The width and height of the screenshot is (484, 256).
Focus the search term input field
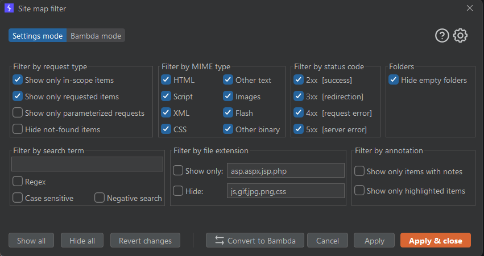[88, 164]
